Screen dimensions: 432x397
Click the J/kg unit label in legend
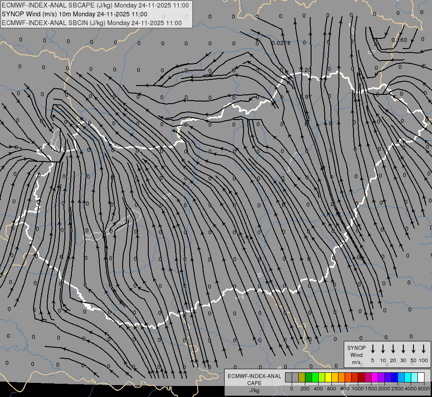[x=254, y=390]
